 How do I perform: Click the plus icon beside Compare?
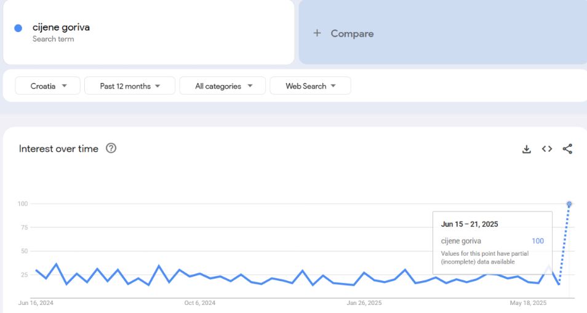coord(317,33)
